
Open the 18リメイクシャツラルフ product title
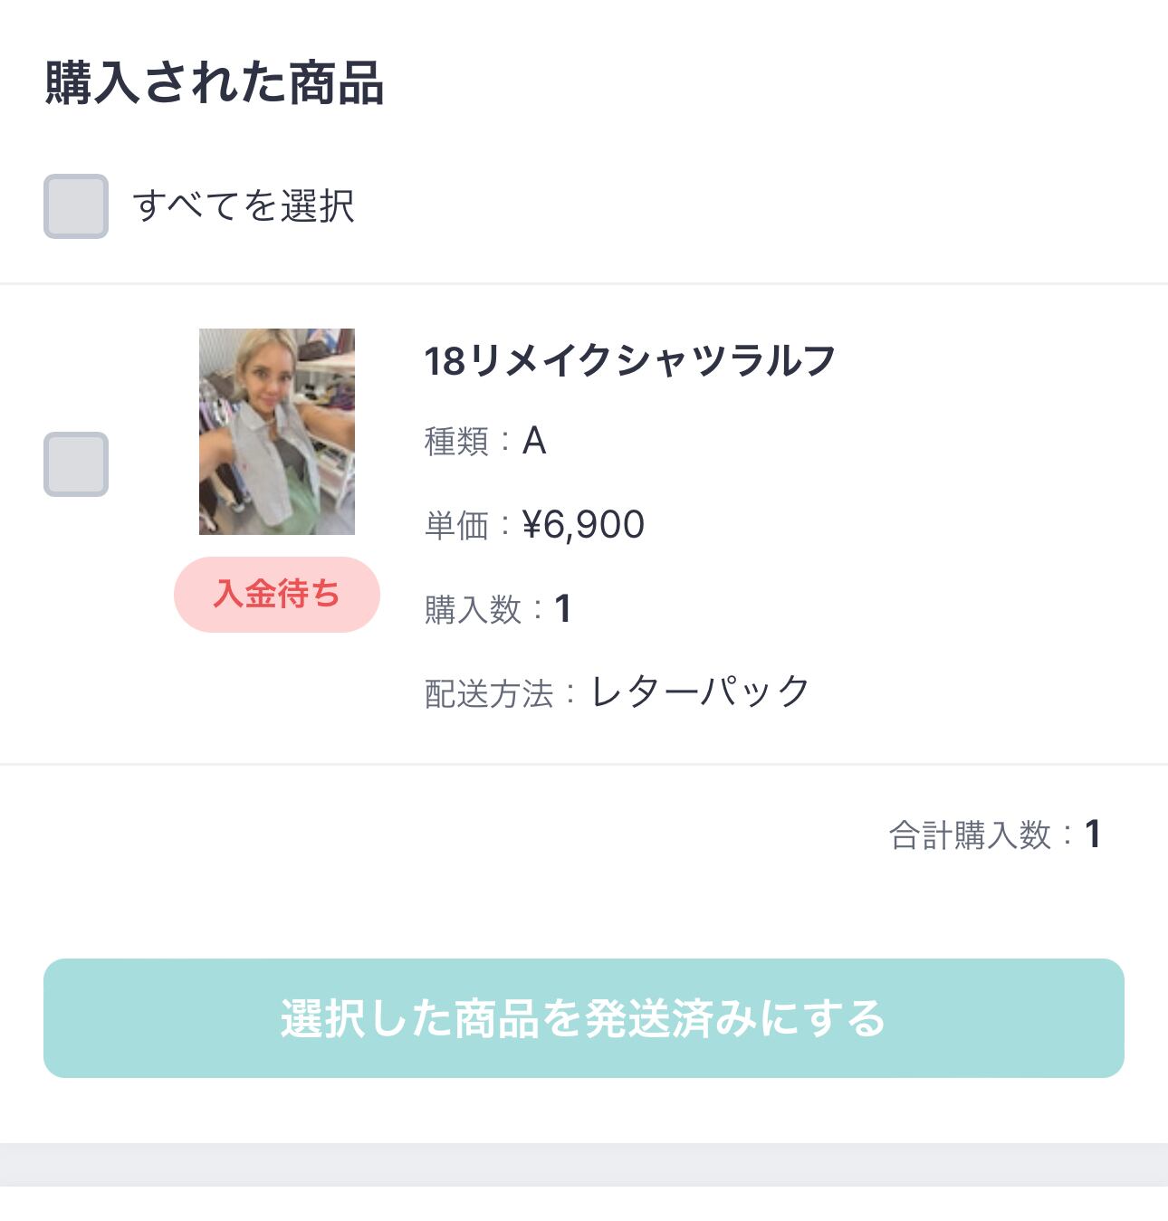click(x=629, y=361)
